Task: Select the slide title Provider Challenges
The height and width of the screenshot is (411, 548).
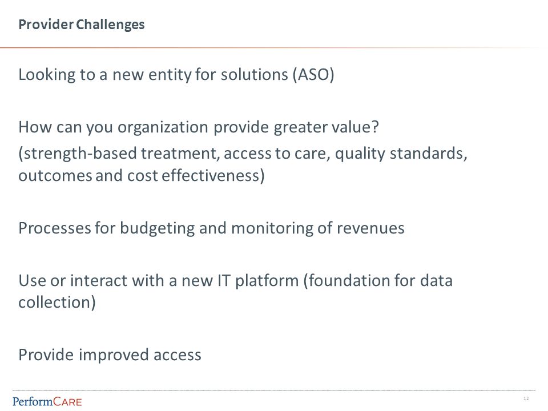Action: (x=82, y=25)
